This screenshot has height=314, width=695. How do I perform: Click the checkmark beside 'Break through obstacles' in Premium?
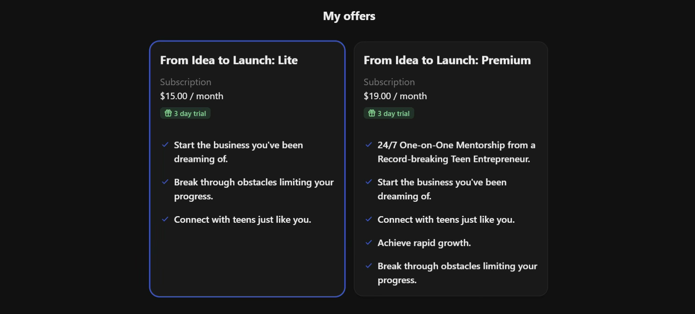pos(369,266)
